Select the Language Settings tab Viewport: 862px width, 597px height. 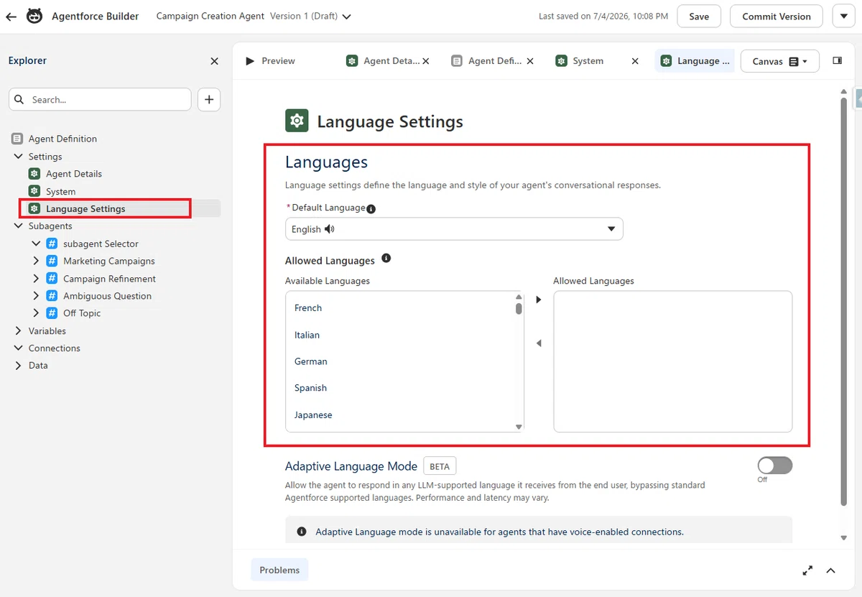(x=695, y=61)
